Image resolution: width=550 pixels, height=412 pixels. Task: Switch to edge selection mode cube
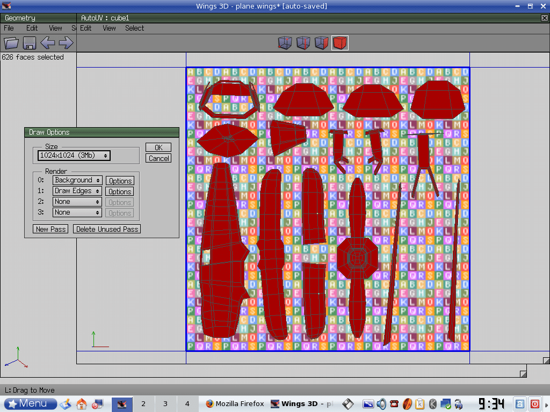(x=303, y=43)
